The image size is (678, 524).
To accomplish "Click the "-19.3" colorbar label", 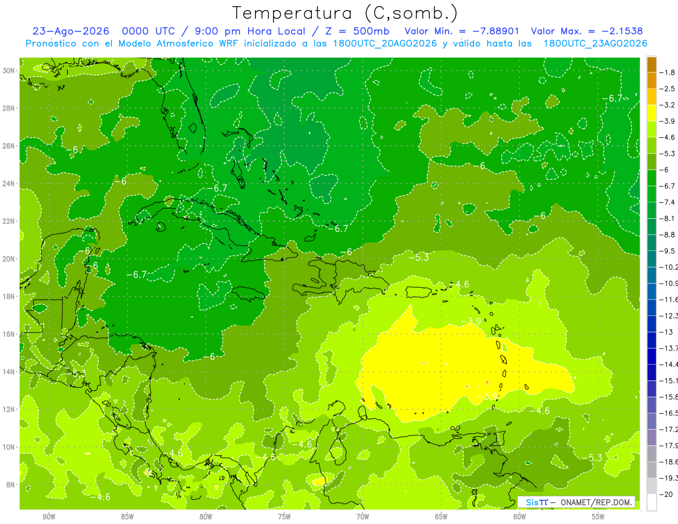I will (669, 478).
